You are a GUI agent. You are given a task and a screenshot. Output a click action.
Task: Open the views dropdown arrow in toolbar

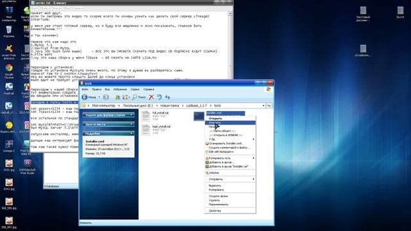pyautogui.click(x=129, y=97)
